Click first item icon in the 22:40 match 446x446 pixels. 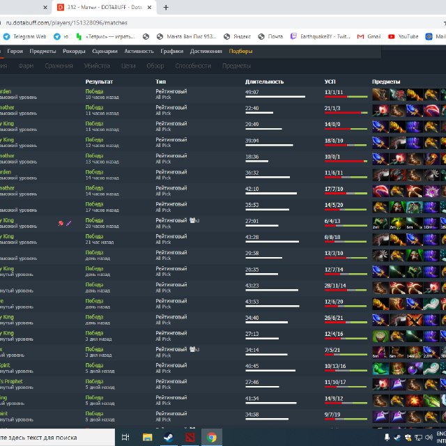click(380, 111)
